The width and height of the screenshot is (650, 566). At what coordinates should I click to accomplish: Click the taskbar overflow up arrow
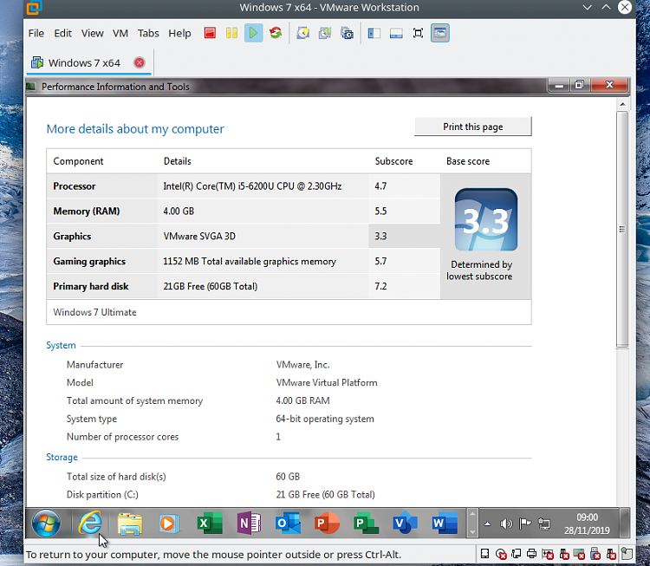tap(472, 514)
